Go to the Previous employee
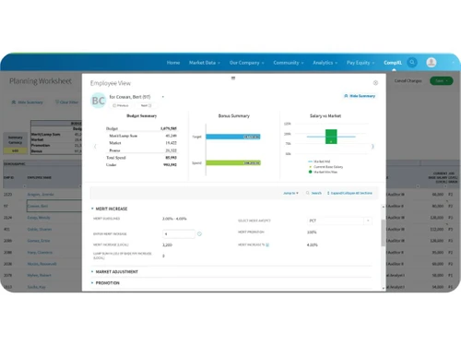This screenshot has width=461, height=346. click(x=121, y=105)
